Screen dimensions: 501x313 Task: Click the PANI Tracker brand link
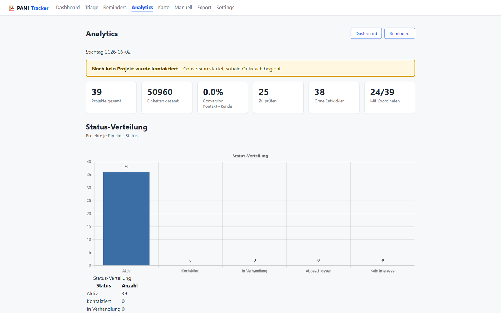tap(29, 8)
